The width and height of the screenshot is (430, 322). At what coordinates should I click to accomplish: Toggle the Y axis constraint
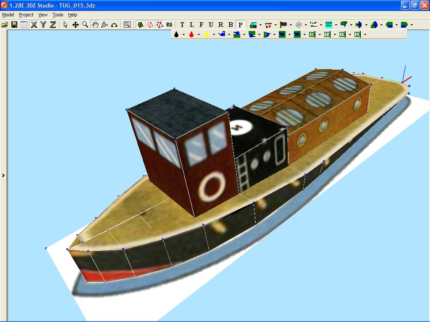(x=43, y=25)
